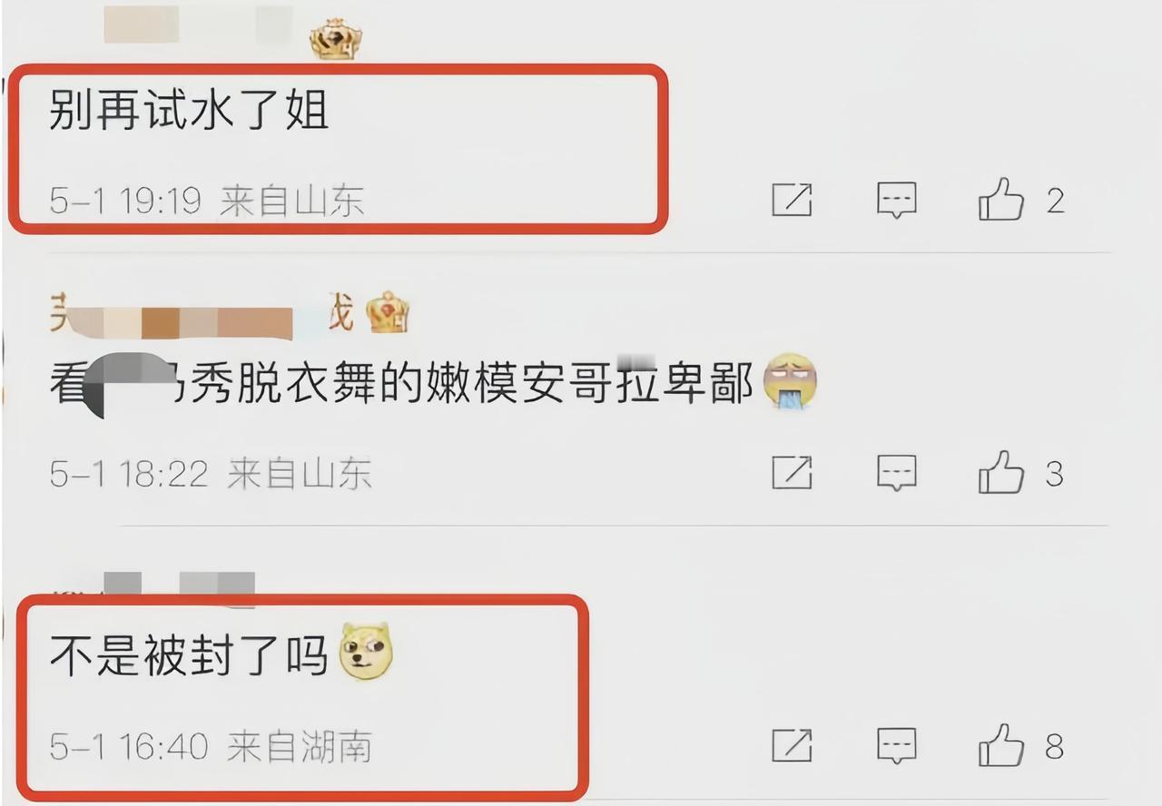
Task: Open reply bubble on 不是被封了吗 comment
Action: coord(897,747)
